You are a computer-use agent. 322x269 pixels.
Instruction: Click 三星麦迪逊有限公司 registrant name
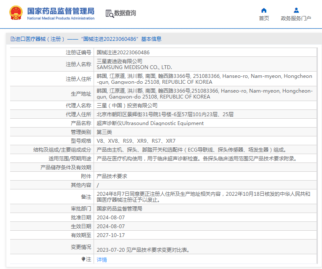coord(120,61)
